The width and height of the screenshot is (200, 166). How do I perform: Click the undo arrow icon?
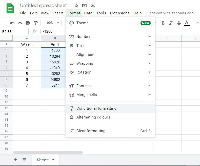[12, 23]
